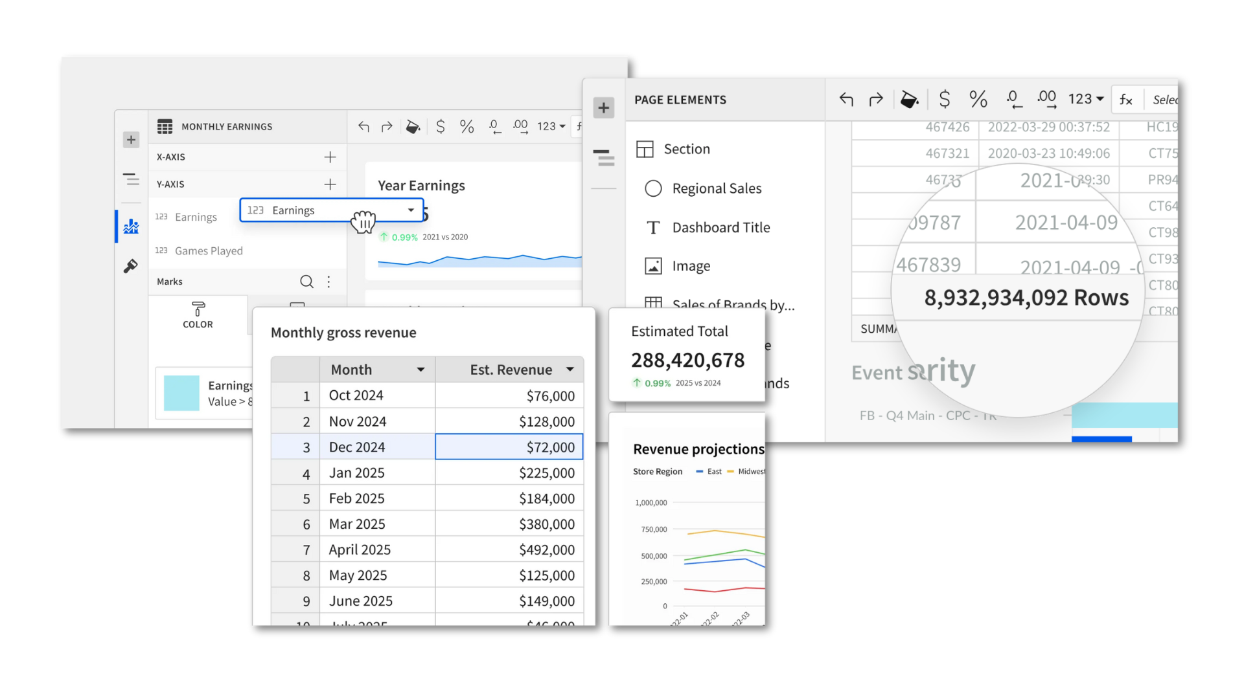Open the Earnings column dropdown arrow
This screenshot has width=1244, height=699.
click(411, 210)
